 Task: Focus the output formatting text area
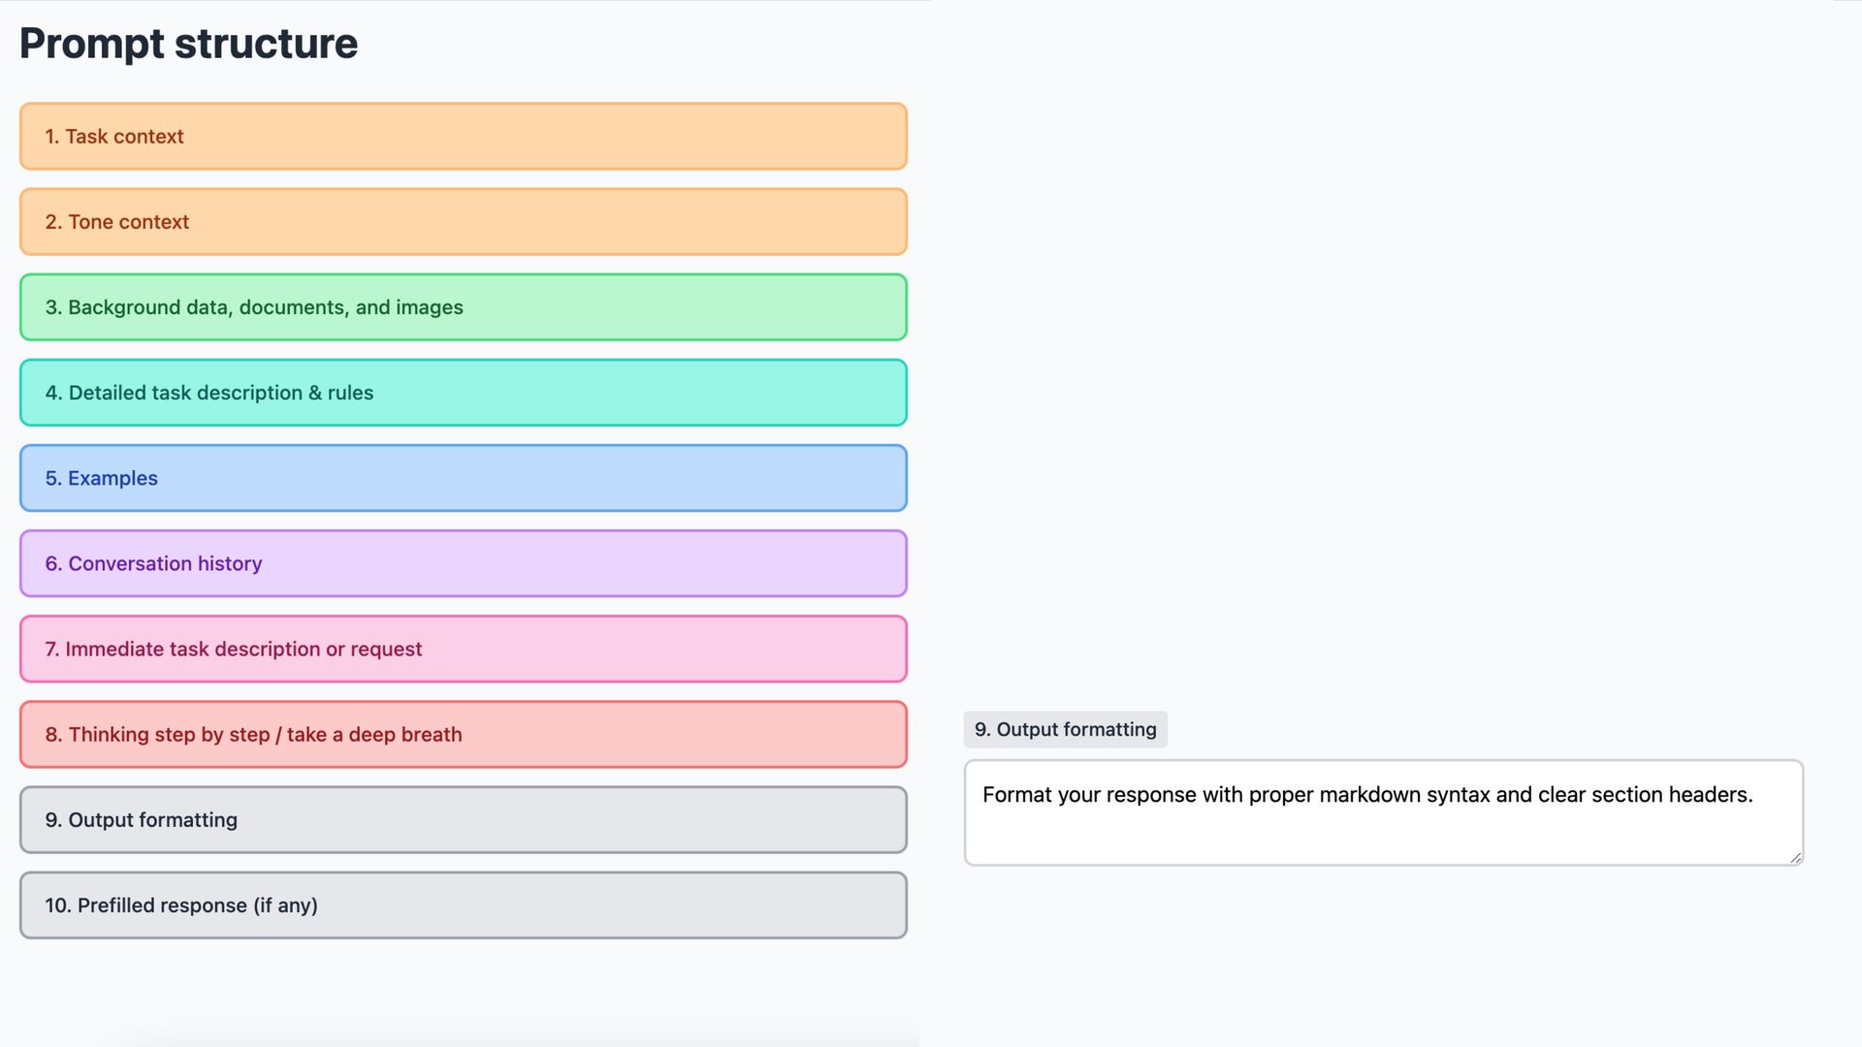pyautogui.click(x=1384, y=812)
